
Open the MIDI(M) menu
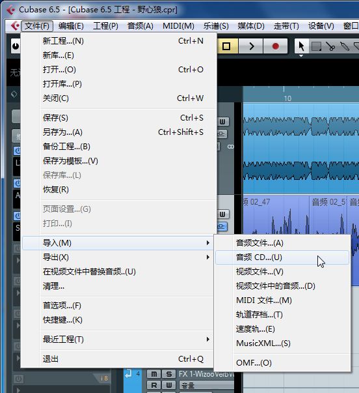178,25
